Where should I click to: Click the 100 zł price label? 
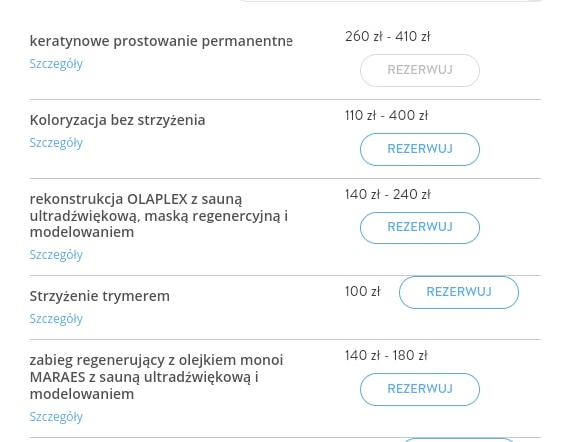click(363, 291)
